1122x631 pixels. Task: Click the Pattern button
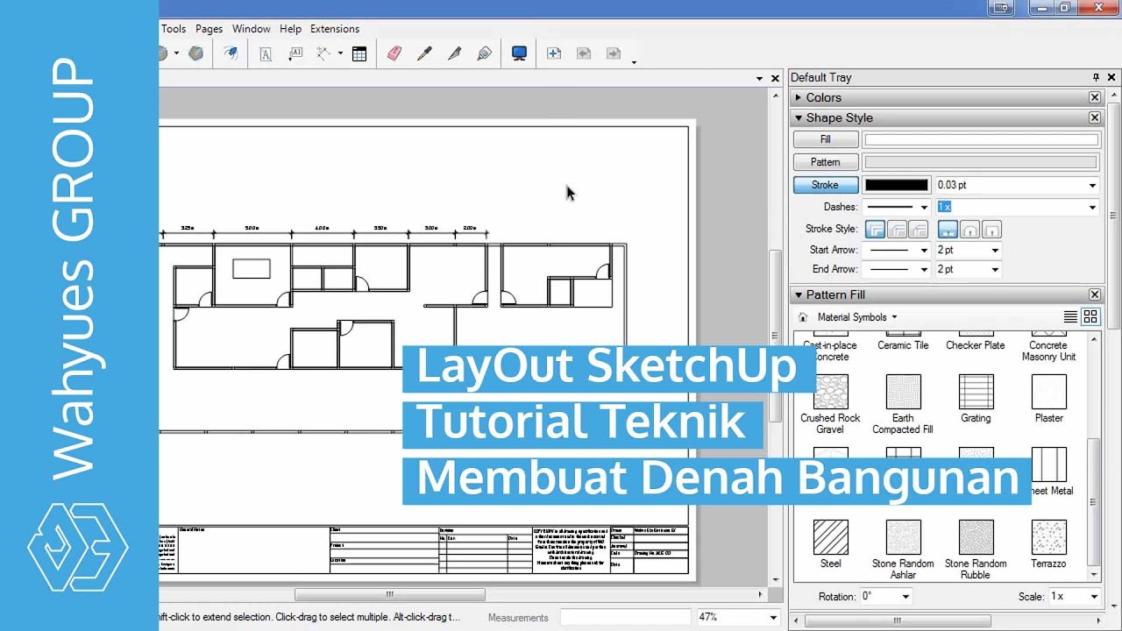click(825, 162)
